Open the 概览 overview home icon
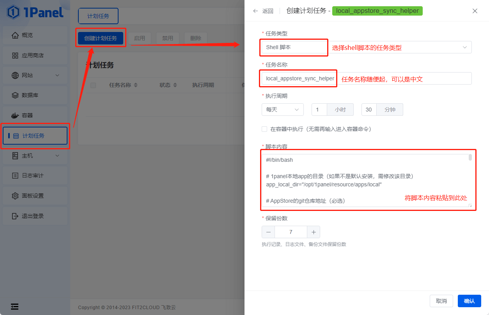Viewport: 489px width, 315px height. click(15, 35)
